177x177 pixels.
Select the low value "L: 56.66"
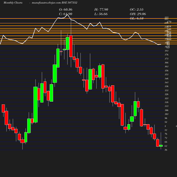tap(101, 14)
